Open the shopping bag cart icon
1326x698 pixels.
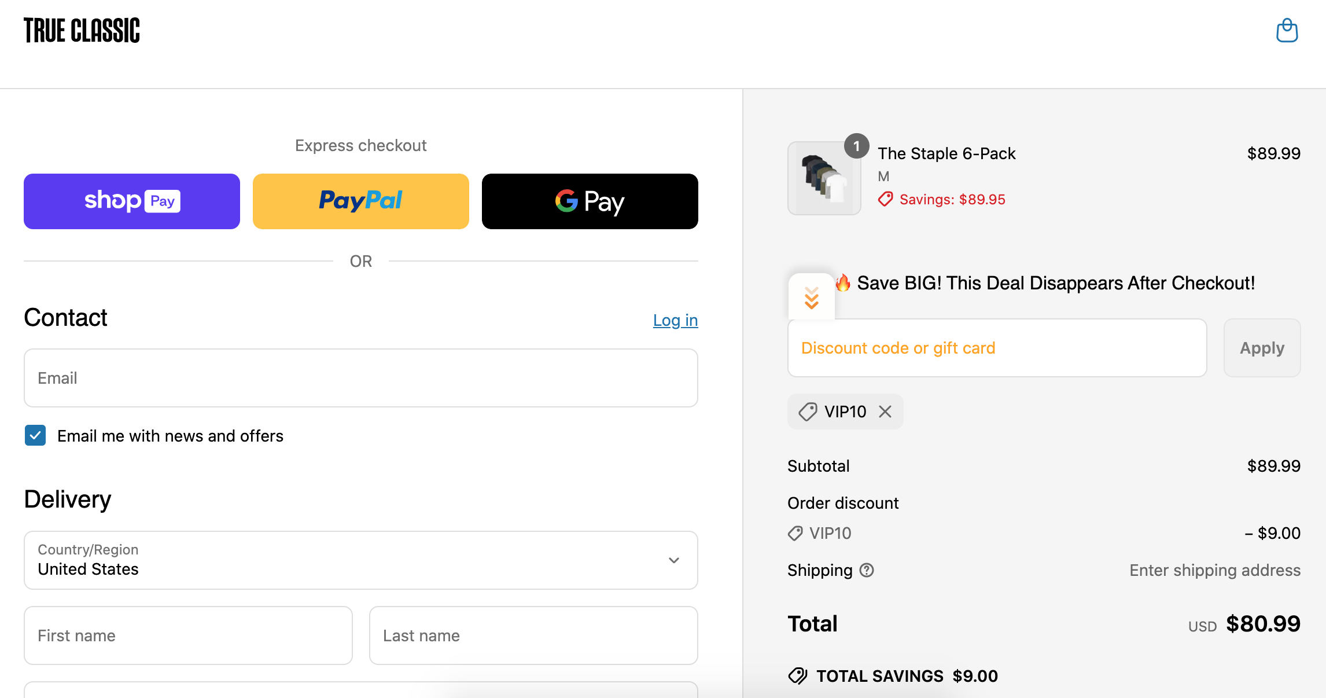pos(1287,31)
